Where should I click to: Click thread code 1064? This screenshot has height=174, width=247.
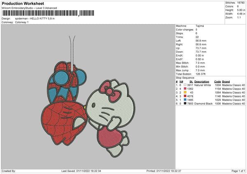pos(218,92)
